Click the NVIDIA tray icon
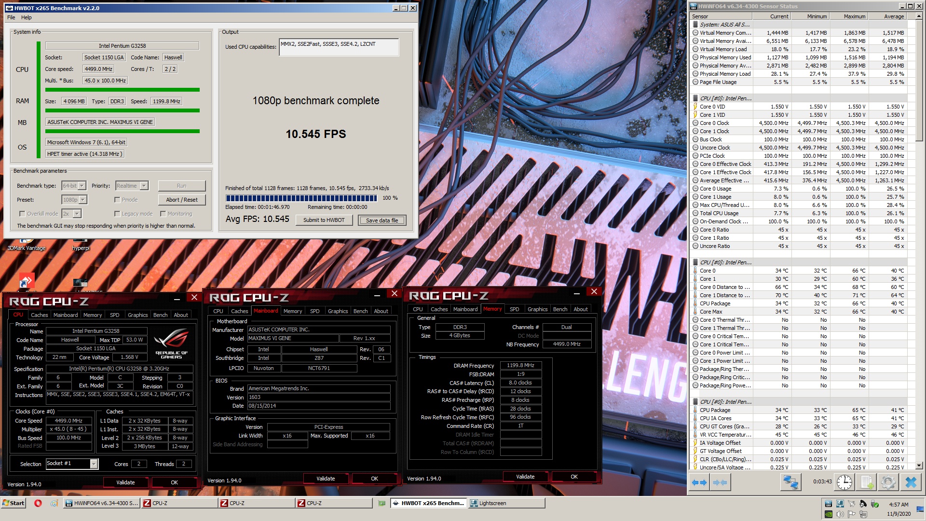The image size is (926, 521). (828, 514)
